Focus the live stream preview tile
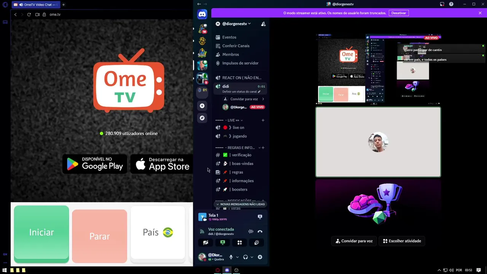Screen dimensions: 487x274 379,69
